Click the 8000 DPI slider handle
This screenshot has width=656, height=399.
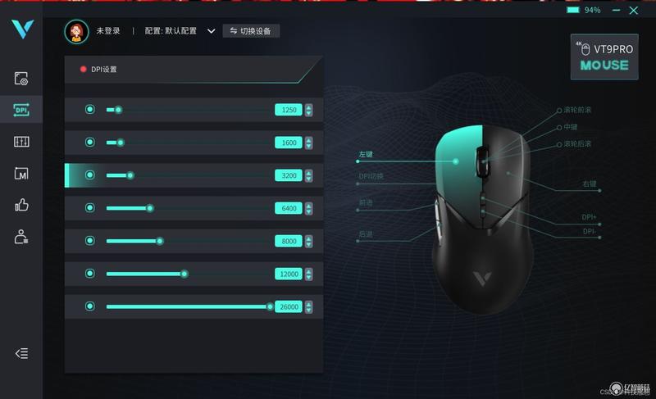pyautogui.click(x=160, y=241)
